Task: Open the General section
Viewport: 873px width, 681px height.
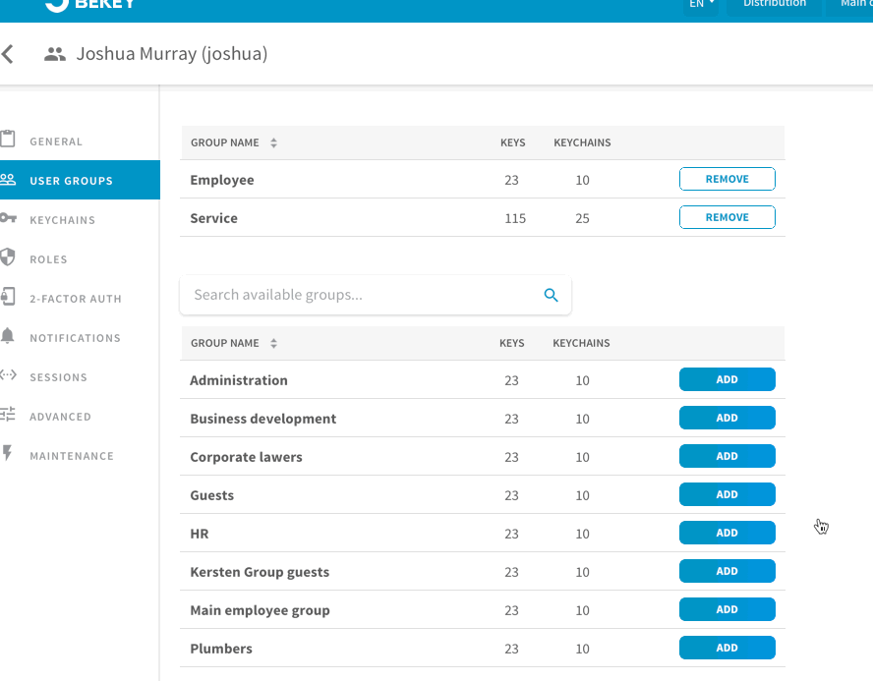Action: click(80, 142)
